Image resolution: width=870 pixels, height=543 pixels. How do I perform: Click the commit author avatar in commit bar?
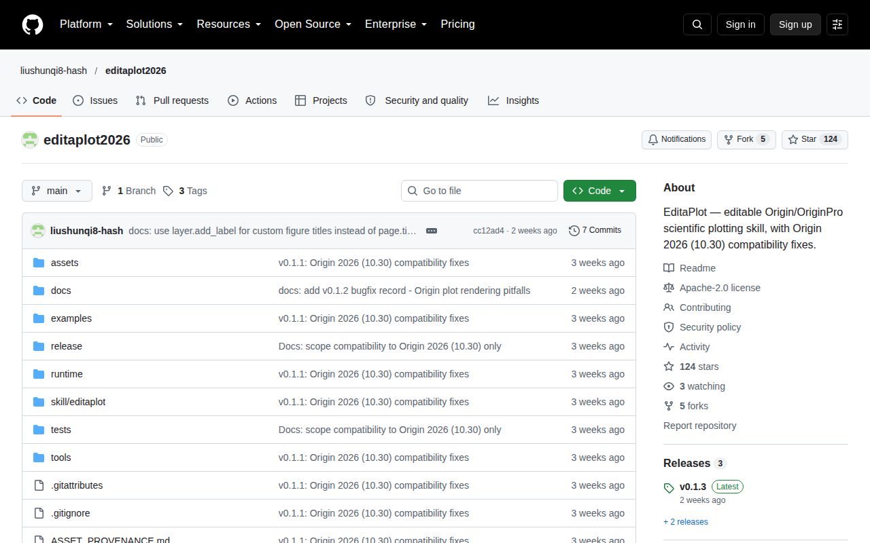(x=38, y=231)
